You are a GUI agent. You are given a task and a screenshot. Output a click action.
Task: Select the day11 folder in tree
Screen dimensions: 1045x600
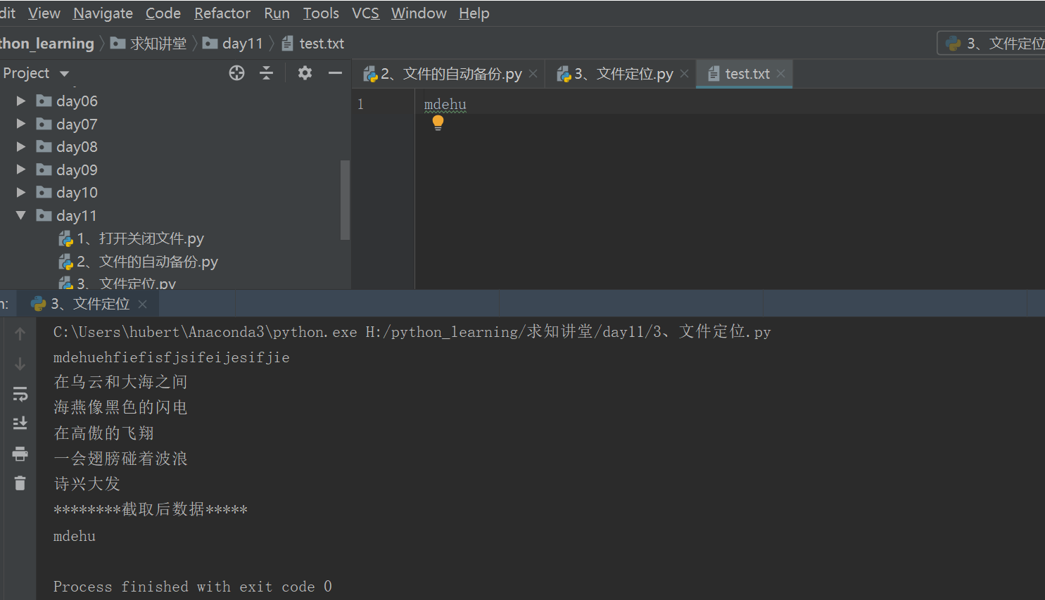pos(77,215)
